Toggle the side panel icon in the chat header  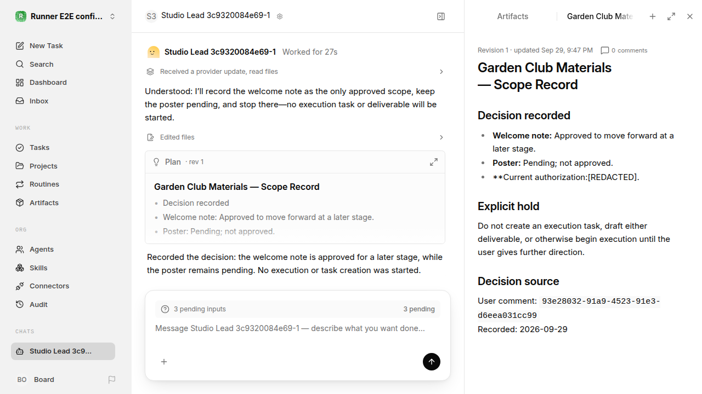click(x=441, y=16)
